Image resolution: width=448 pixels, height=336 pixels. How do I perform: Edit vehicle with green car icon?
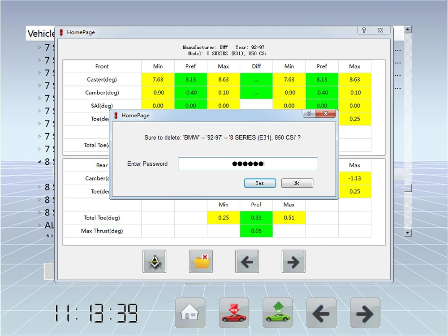[278, 313]
